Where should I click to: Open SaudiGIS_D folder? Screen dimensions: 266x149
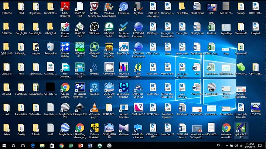36,28
